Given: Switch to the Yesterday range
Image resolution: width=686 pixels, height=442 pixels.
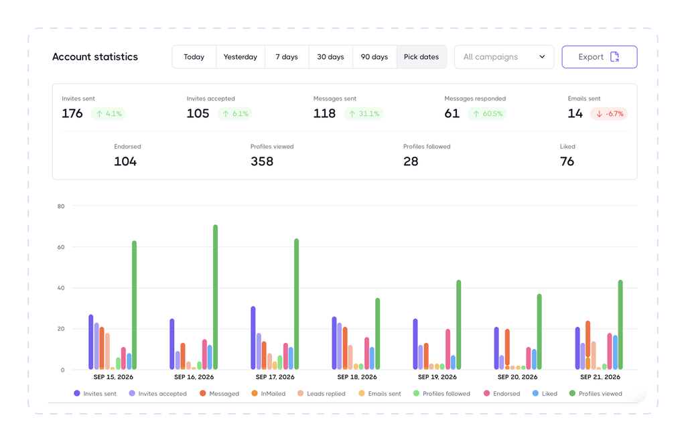Looking at the screenshot, I should pos(241,57).
